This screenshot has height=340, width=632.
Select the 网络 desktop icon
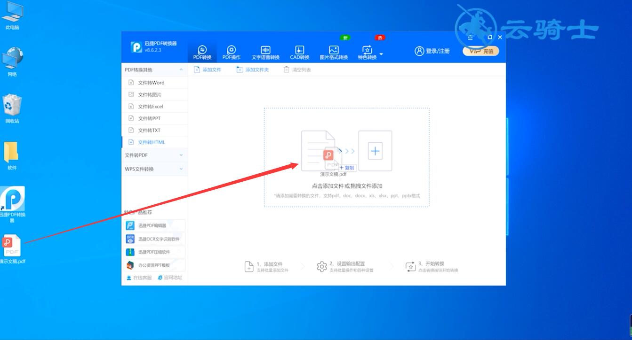12,62
